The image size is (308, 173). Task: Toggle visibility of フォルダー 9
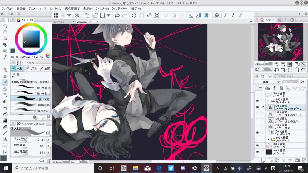coord(257,101)
